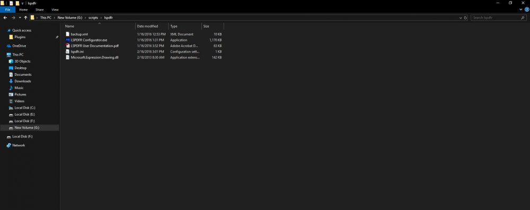Screen dimensions: 530x210
Task: Open New Volume (G:) drive
Action: (x=26, y=127)
